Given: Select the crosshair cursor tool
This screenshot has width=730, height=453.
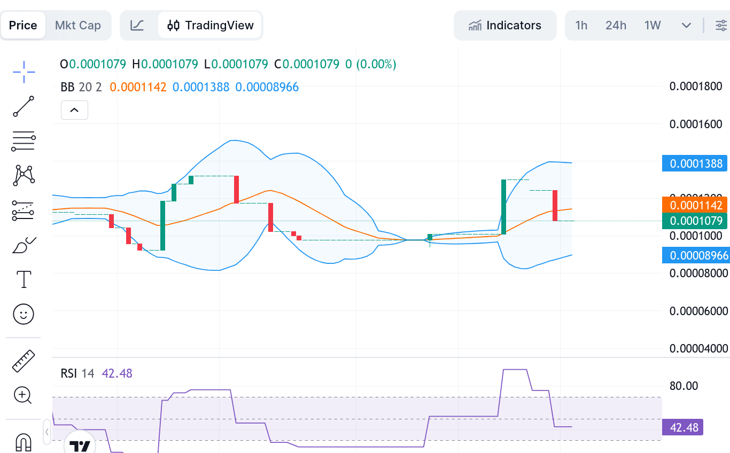Looking at the screenshot, I should coord(24,72).
